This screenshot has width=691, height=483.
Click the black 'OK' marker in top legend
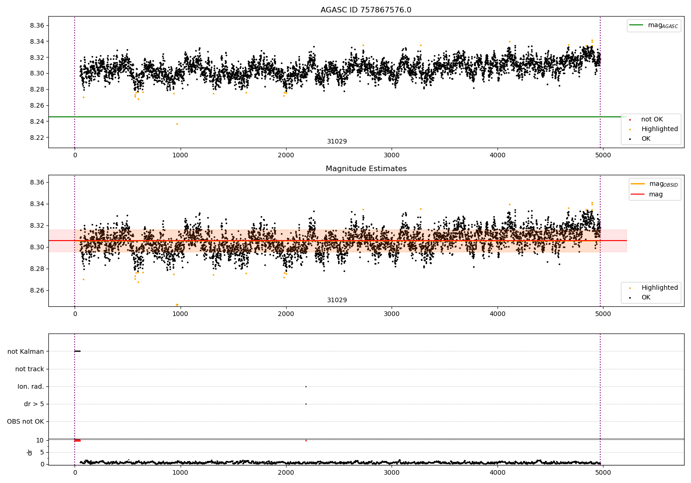pos(630,139)
